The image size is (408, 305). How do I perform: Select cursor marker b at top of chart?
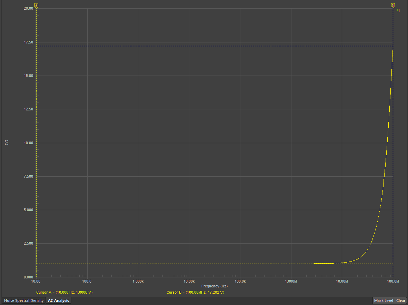coord(393,5)
